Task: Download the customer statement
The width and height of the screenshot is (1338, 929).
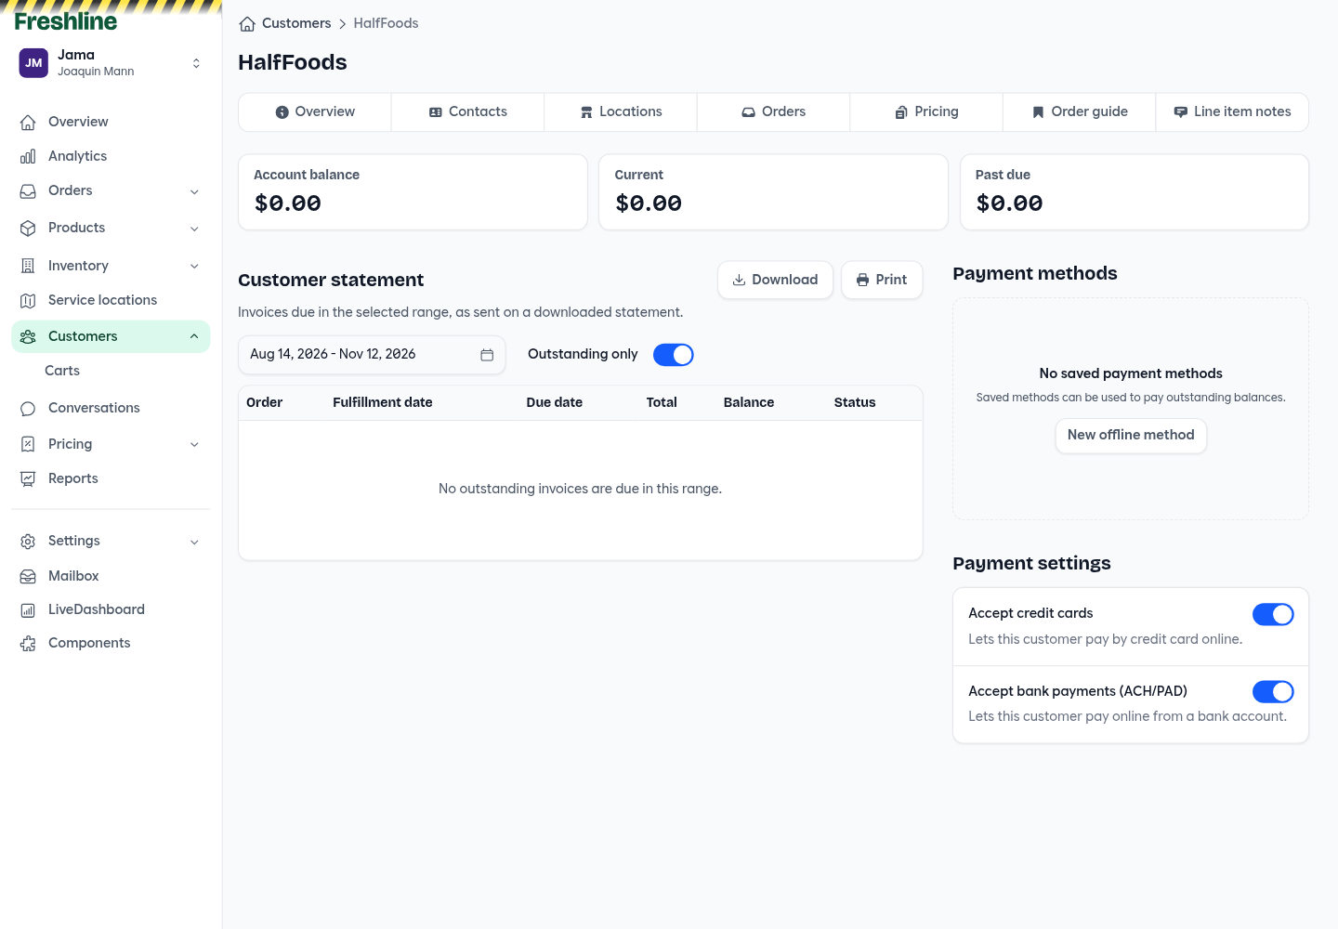Action: tap(775, 280)
